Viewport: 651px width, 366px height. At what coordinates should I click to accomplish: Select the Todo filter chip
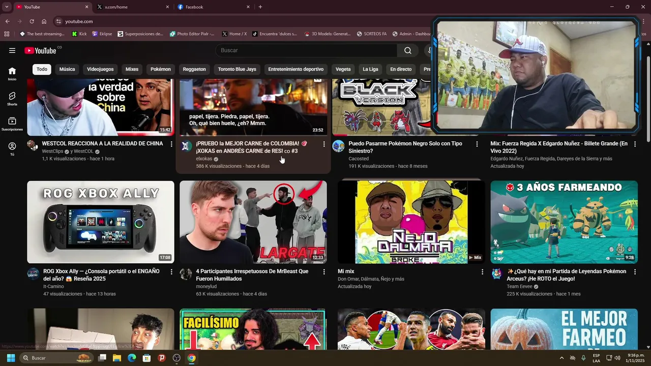tap(42, 69)
